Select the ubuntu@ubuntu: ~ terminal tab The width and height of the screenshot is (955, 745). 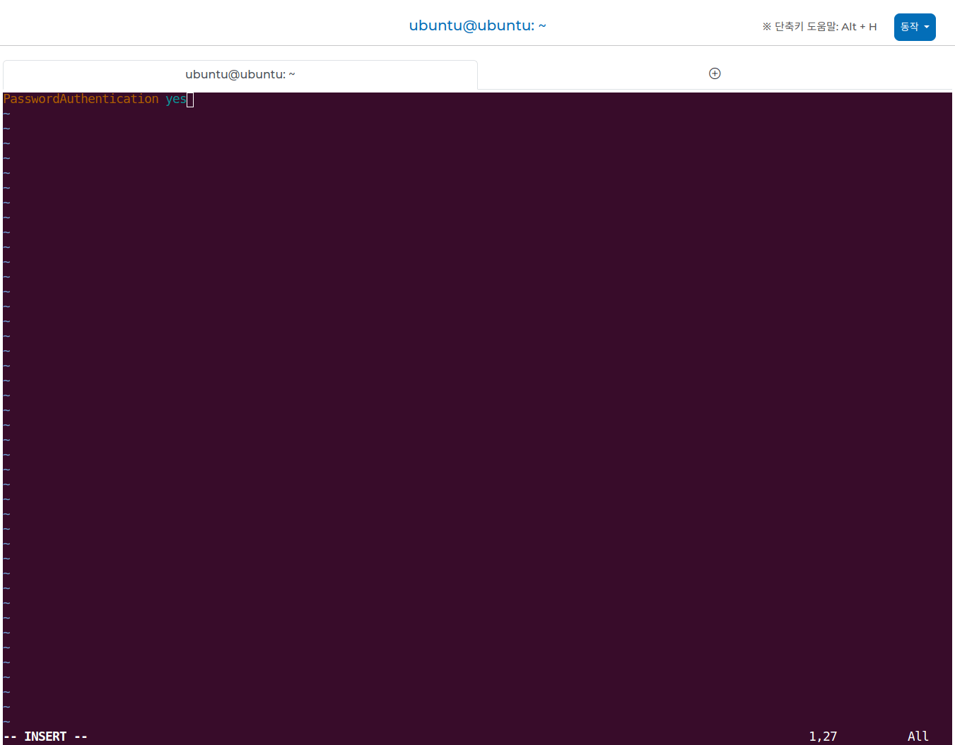coord(240,74)
